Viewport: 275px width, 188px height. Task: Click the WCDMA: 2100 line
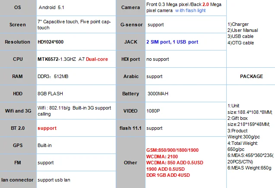click(x=162, y=157)
